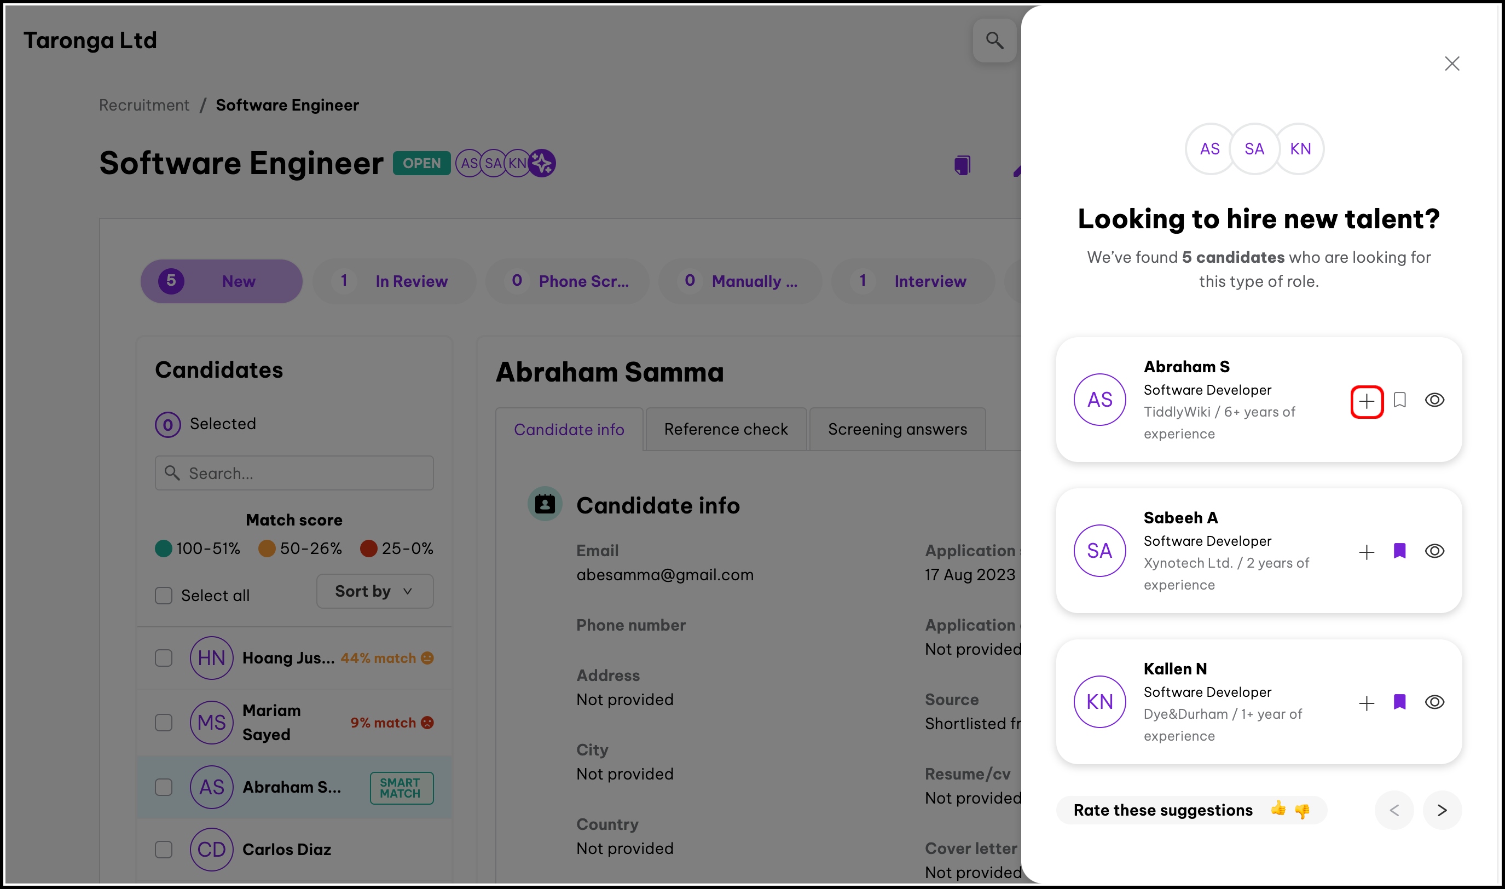This screenshot has width=1505, height=889.
Task: Remove bookmark from Sabeeh A
Action: 1399,551
